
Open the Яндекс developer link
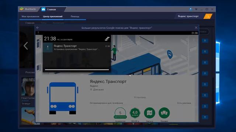click(x=94, y=86)
